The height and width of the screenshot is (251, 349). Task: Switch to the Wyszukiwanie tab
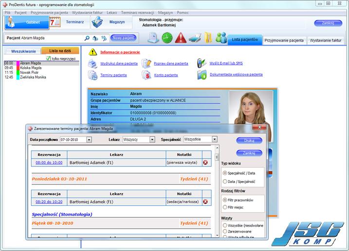pyautogui.click(x=23, y=52)
